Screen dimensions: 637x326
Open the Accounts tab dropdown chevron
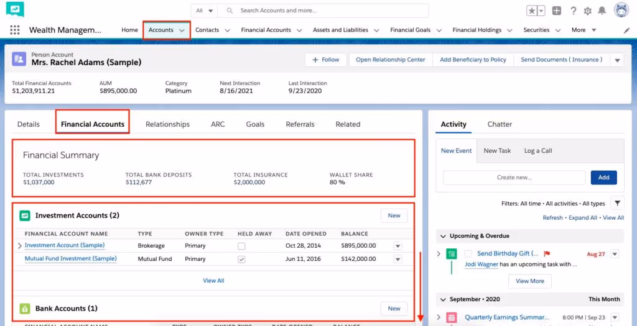click(x=182, y=30)
